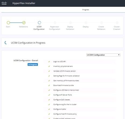Screen dimensions: 125x119
Task: Click the UCSM Configuration - Overall label
Action: pos(26,60)
